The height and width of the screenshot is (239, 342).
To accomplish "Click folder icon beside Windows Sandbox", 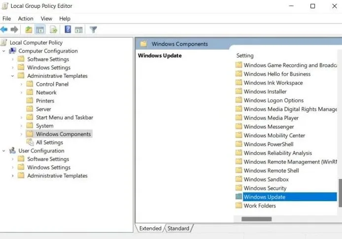I will (x=239, y=179).
